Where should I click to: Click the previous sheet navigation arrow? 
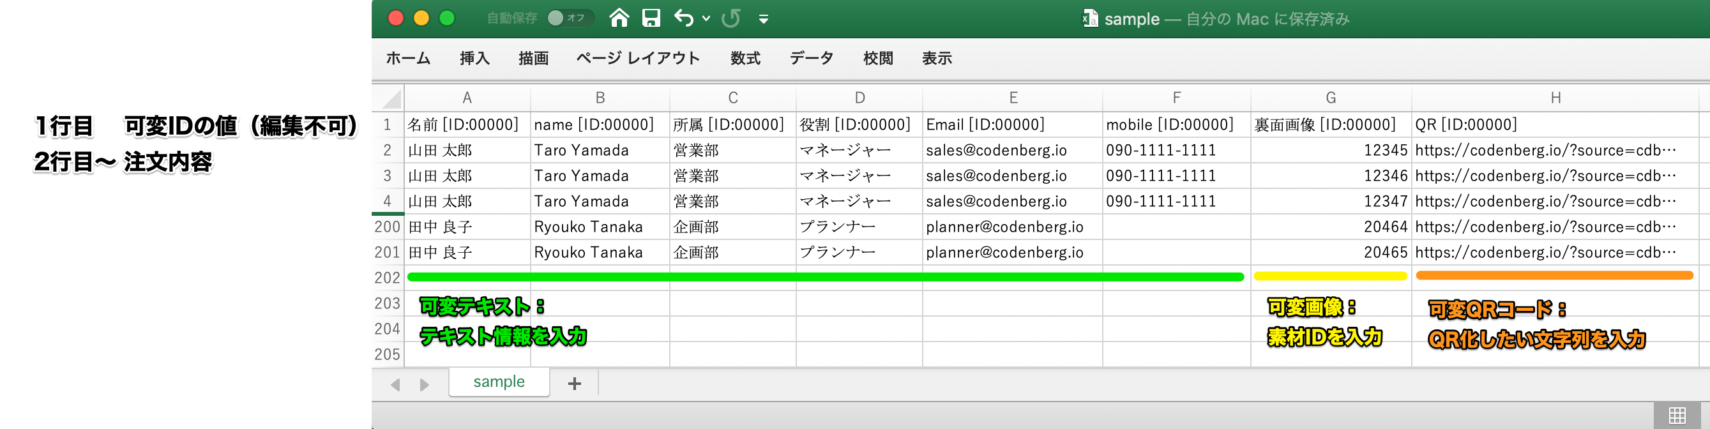click(x=396, y=384)
